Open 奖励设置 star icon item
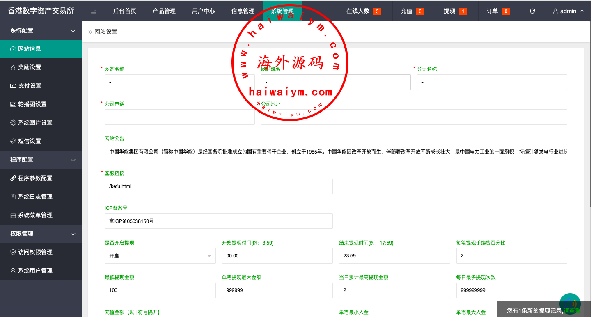The height and width of the screenshot is (317, 591). tap(30, 67)
